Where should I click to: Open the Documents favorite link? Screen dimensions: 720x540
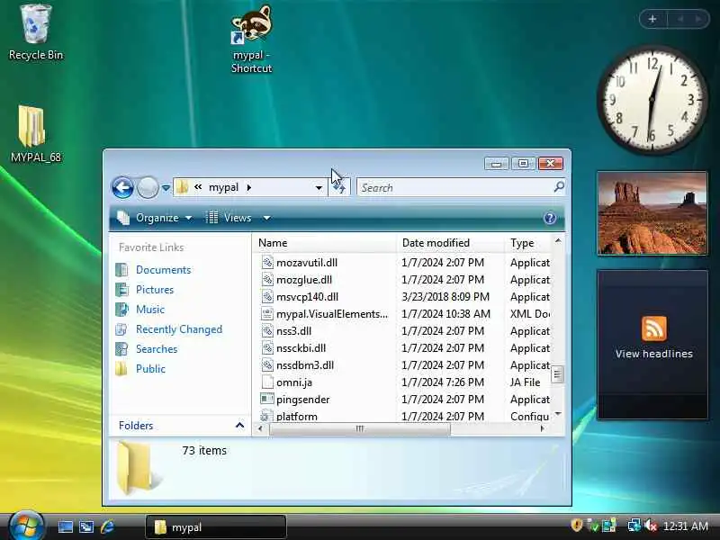pyautogui.click(x=163, y=270)
